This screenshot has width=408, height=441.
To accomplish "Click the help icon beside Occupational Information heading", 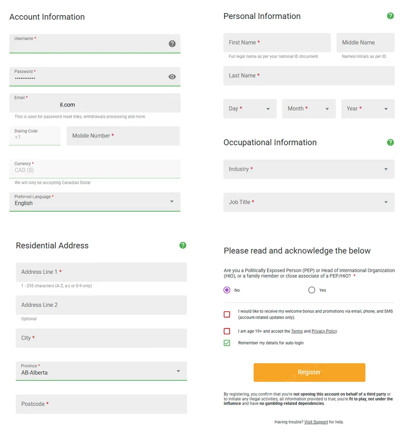I will point(390,142).
